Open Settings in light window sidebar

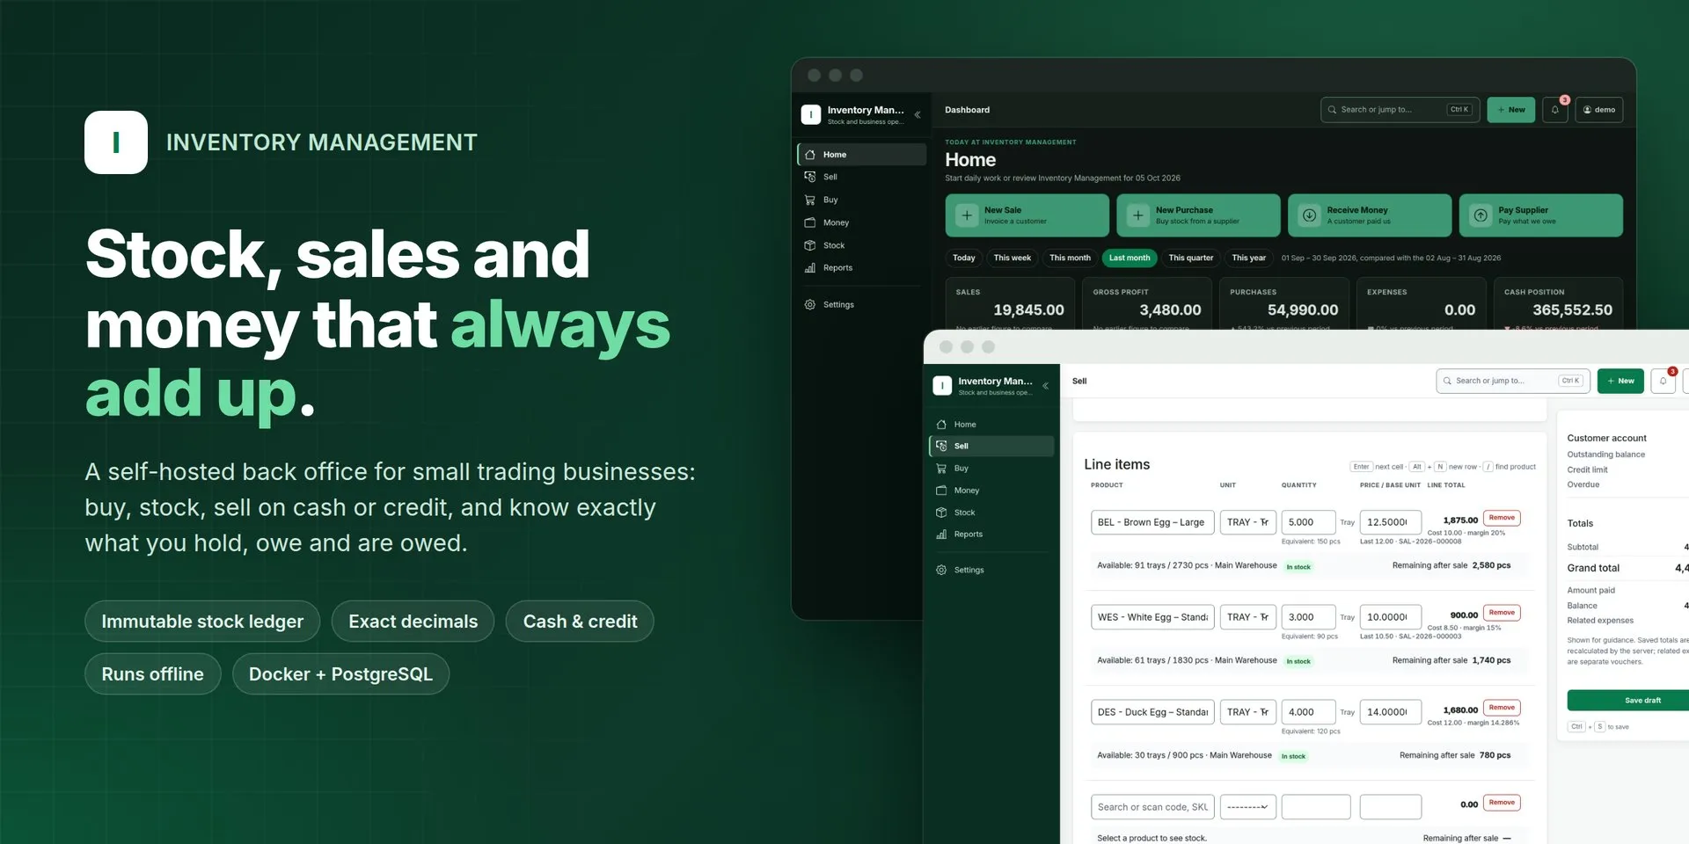991,570
